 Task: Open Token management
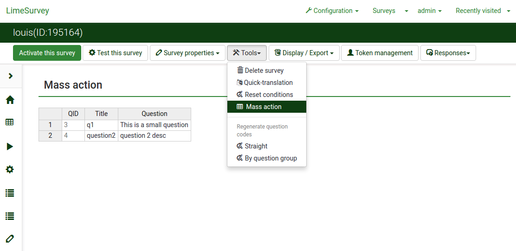click(x=380, y=53)
